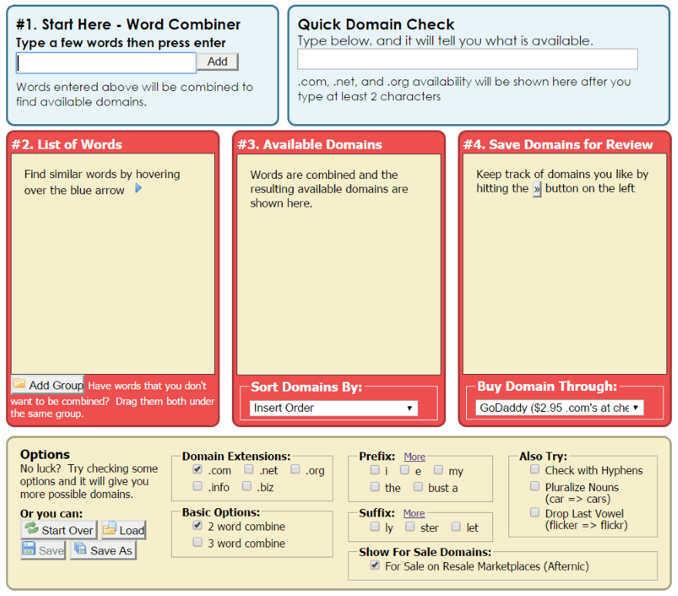
Task: Focus the Quick Domain Check text field
Action: pos(468,59)
